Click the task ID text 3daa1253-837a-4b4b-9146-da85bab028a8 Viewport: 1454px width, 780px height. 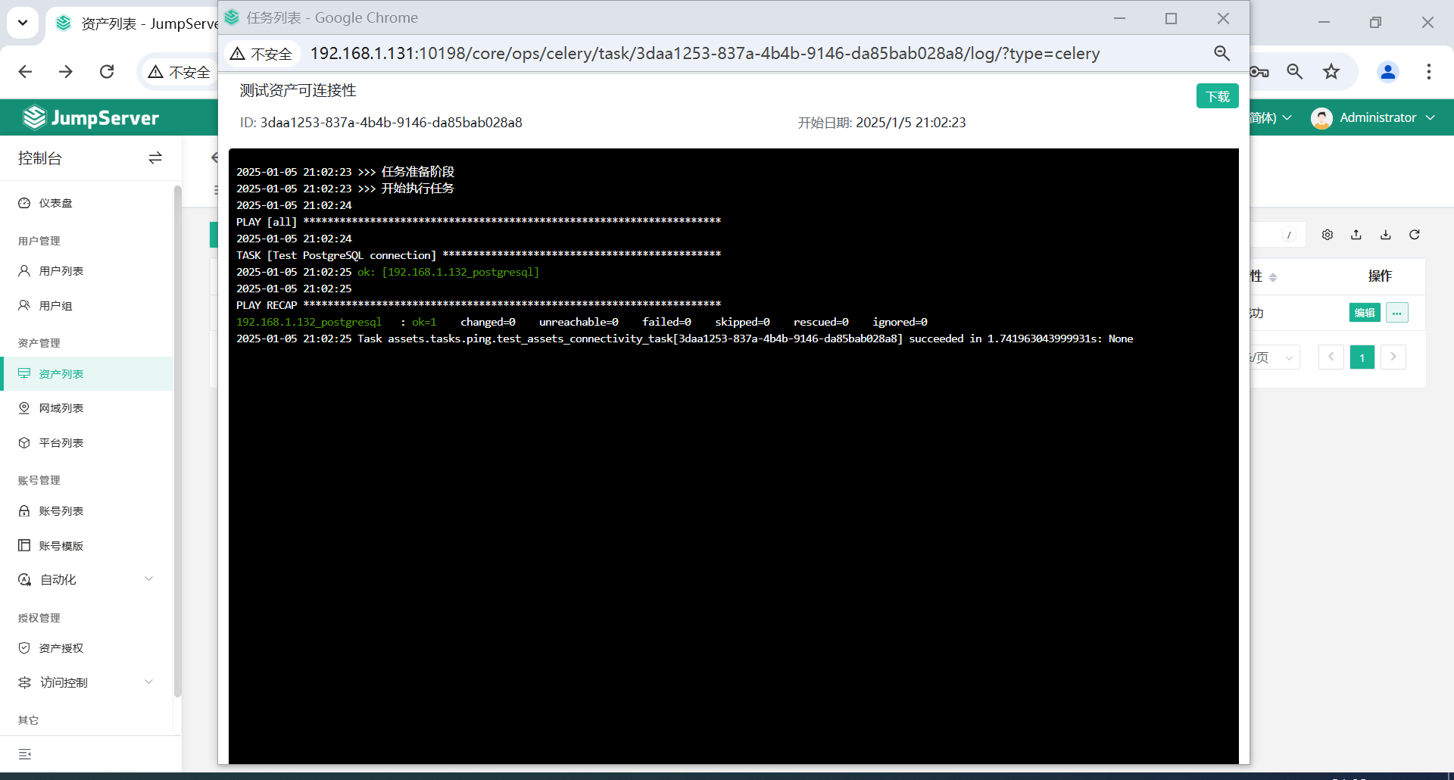coord(391,123)
